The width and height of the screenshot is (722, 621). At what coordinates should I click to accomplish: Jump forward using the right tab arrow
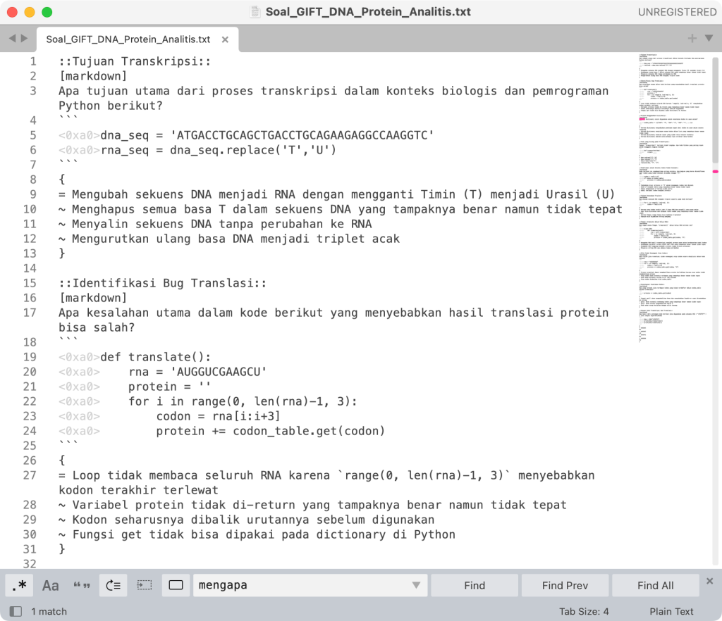(25, 38)
